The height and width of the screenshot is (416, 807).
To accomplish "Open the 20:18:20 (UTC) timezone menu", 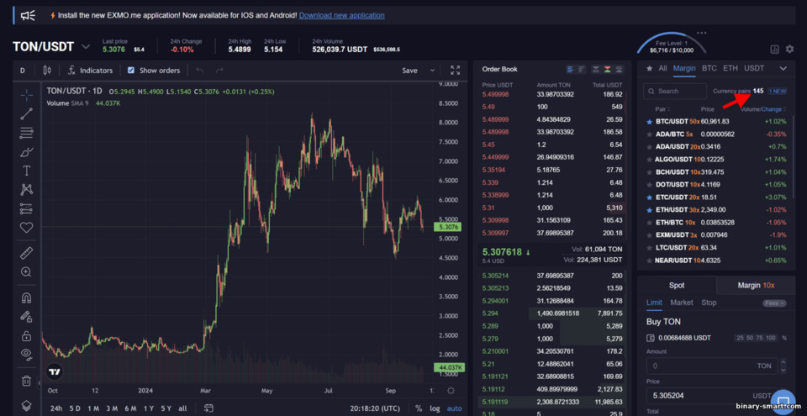I will [x=375, y=408].
